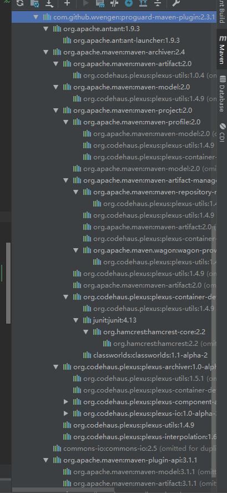Viewport: 227px width, 493px height.
Task: Collapse the junit:junit:4.13 node
Action: tap(76, 320)
